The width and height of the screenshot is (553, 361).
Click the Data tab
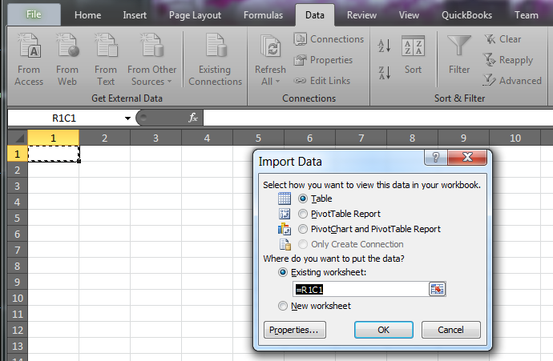(x=315, y=15)
